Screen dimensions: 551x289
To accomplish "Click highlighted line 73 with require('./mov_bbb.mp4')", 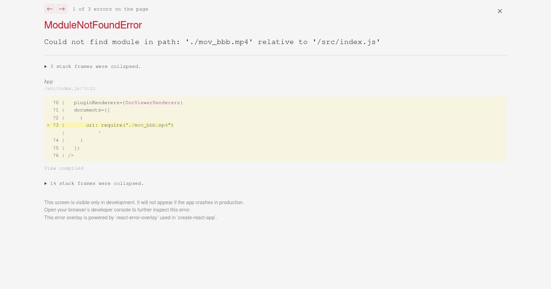I will pos(110,125).
